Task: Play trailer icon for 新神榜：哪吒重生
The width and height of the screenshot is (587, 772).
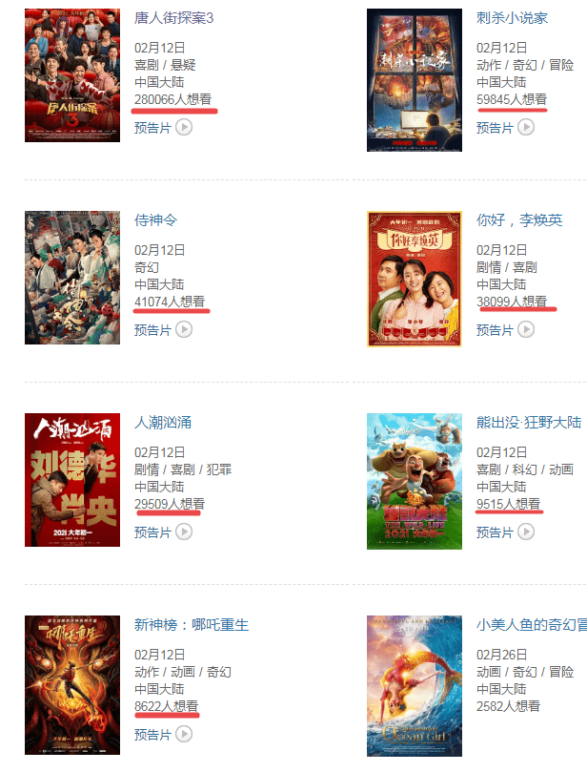Action: tap(184, 734)
